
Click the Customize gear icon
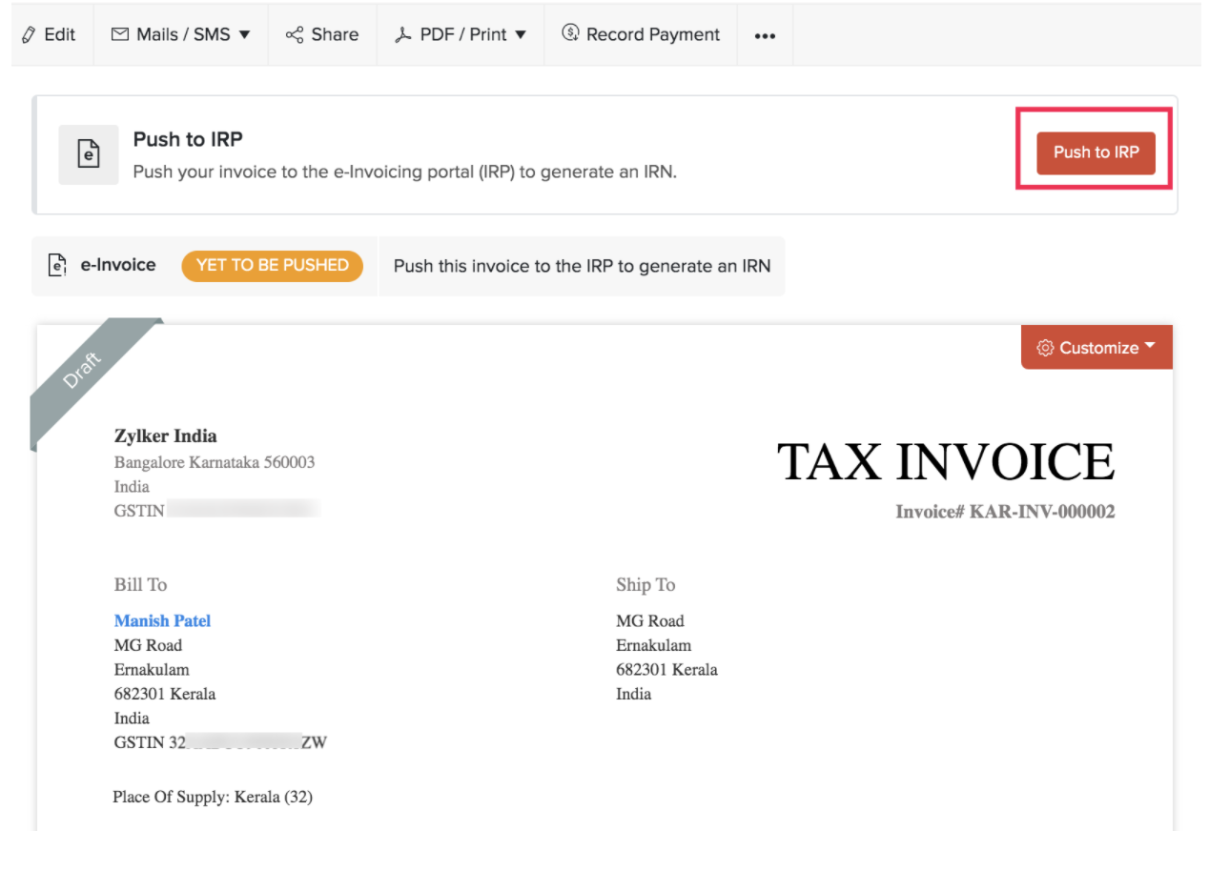[1045, 347]
